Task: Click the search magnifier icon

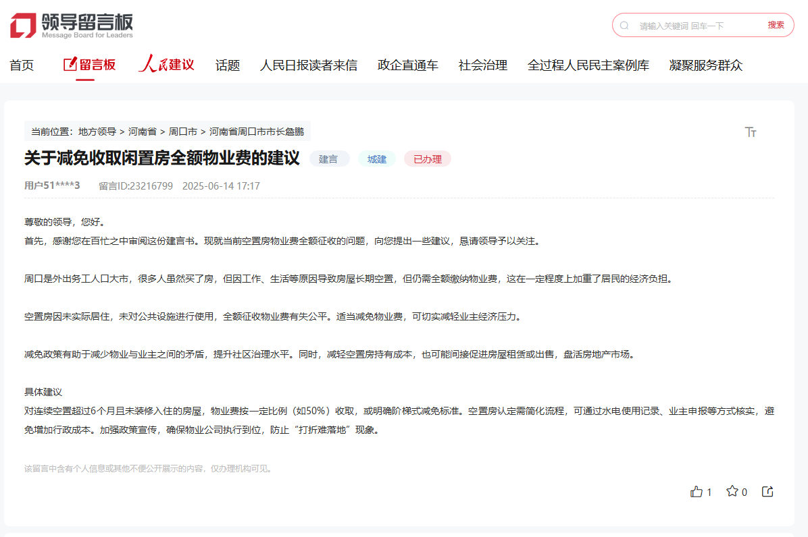Action: click(x=624, y=26)
